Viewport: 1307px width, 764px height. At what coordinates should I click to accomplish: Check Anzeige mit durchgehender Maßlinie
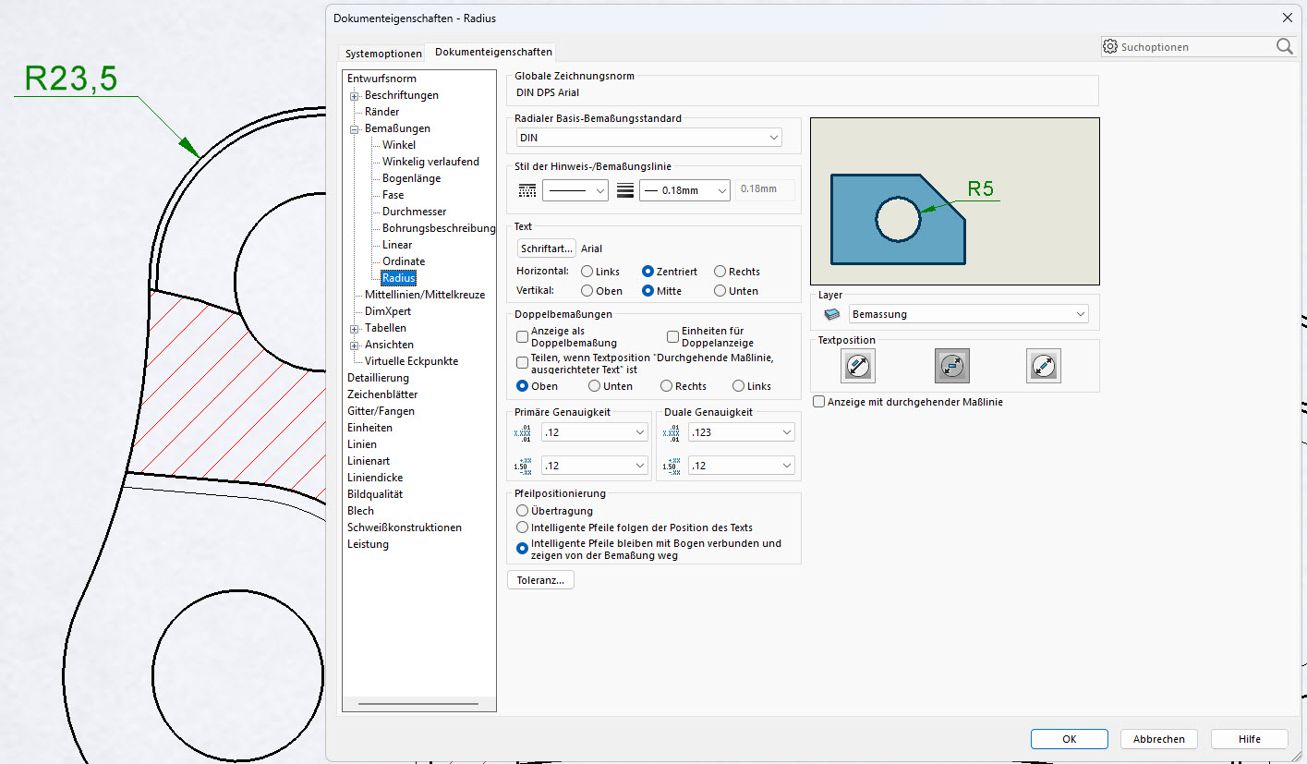[819, 402]
